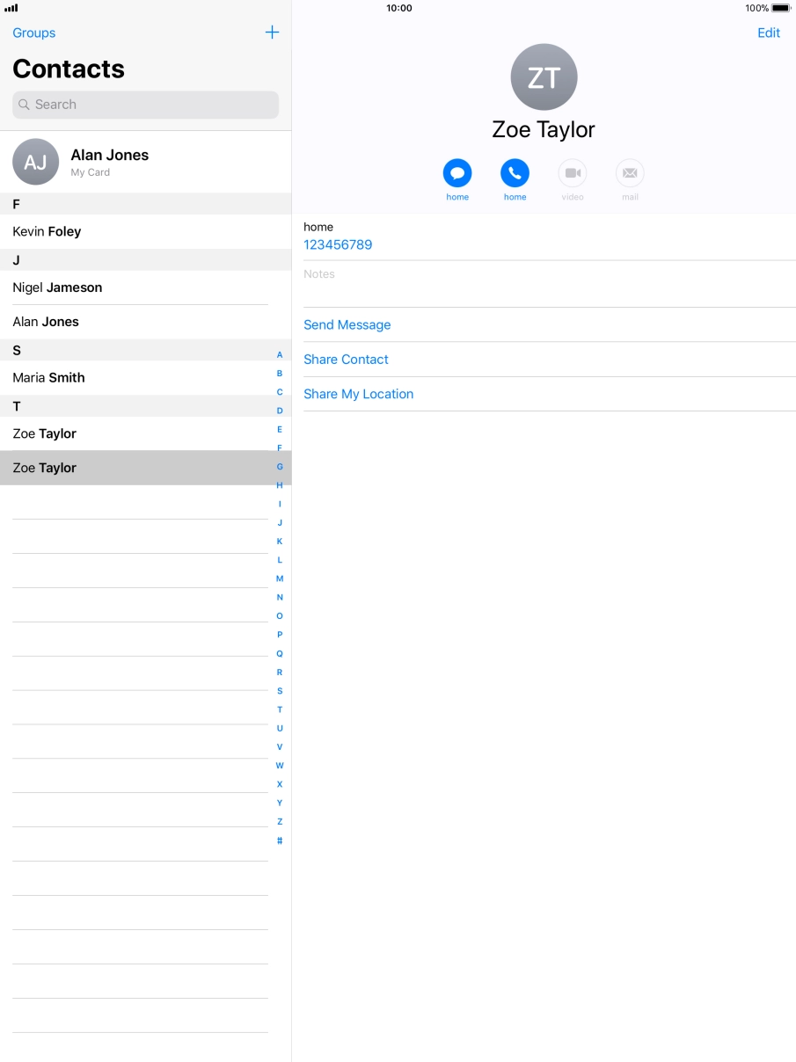Viewport: 796px width, 1062px height.
Task: Tap Share My Location
Action: click(358, 394)
